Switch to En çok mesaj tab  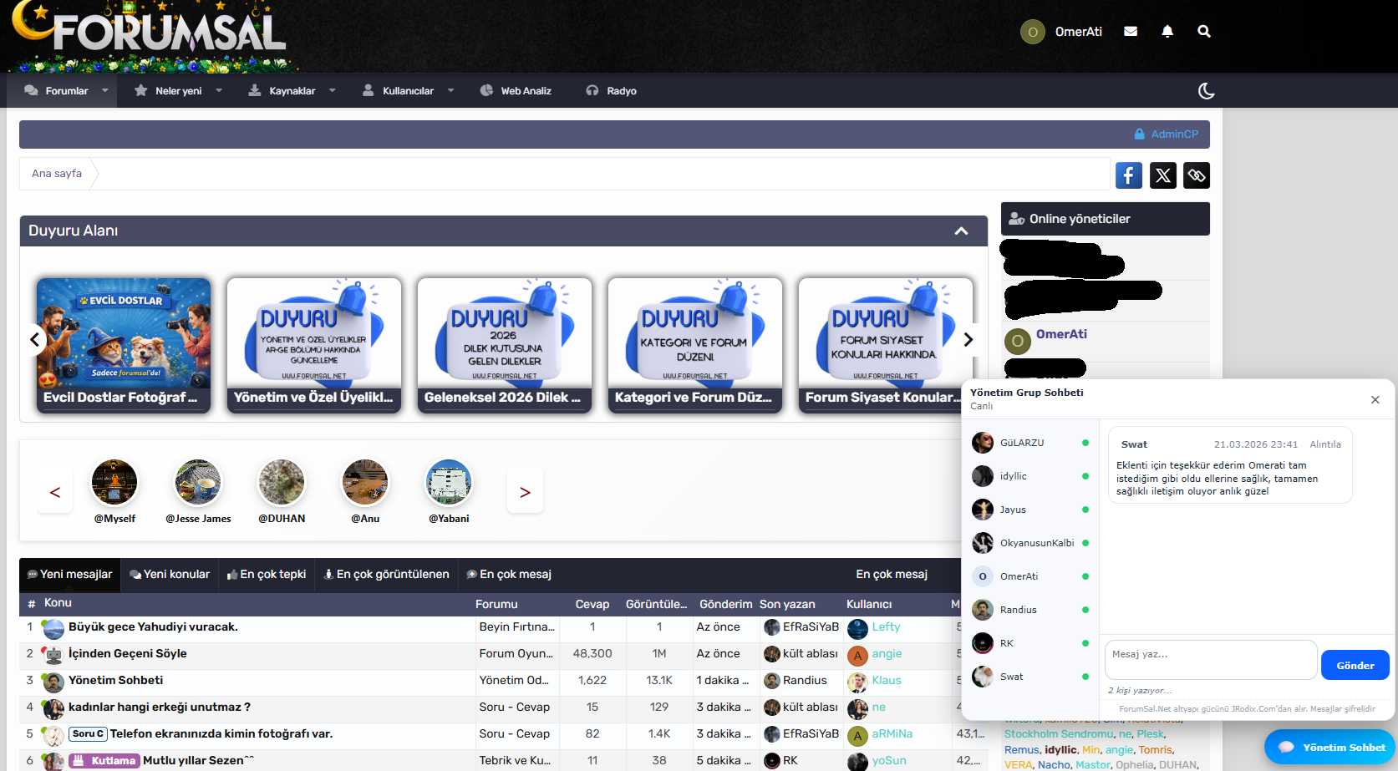click(509, 575)
